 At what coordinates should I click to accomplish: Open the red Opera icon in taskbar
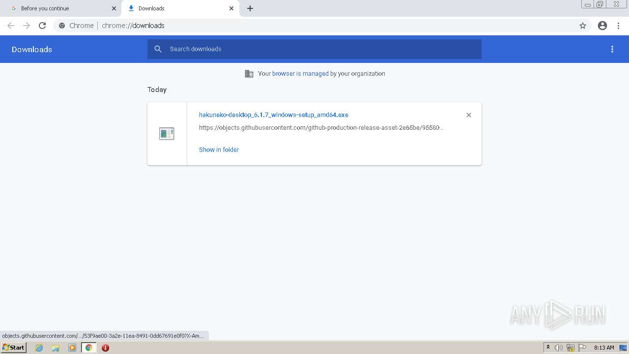pyautogui.click(x=105, y=348)
